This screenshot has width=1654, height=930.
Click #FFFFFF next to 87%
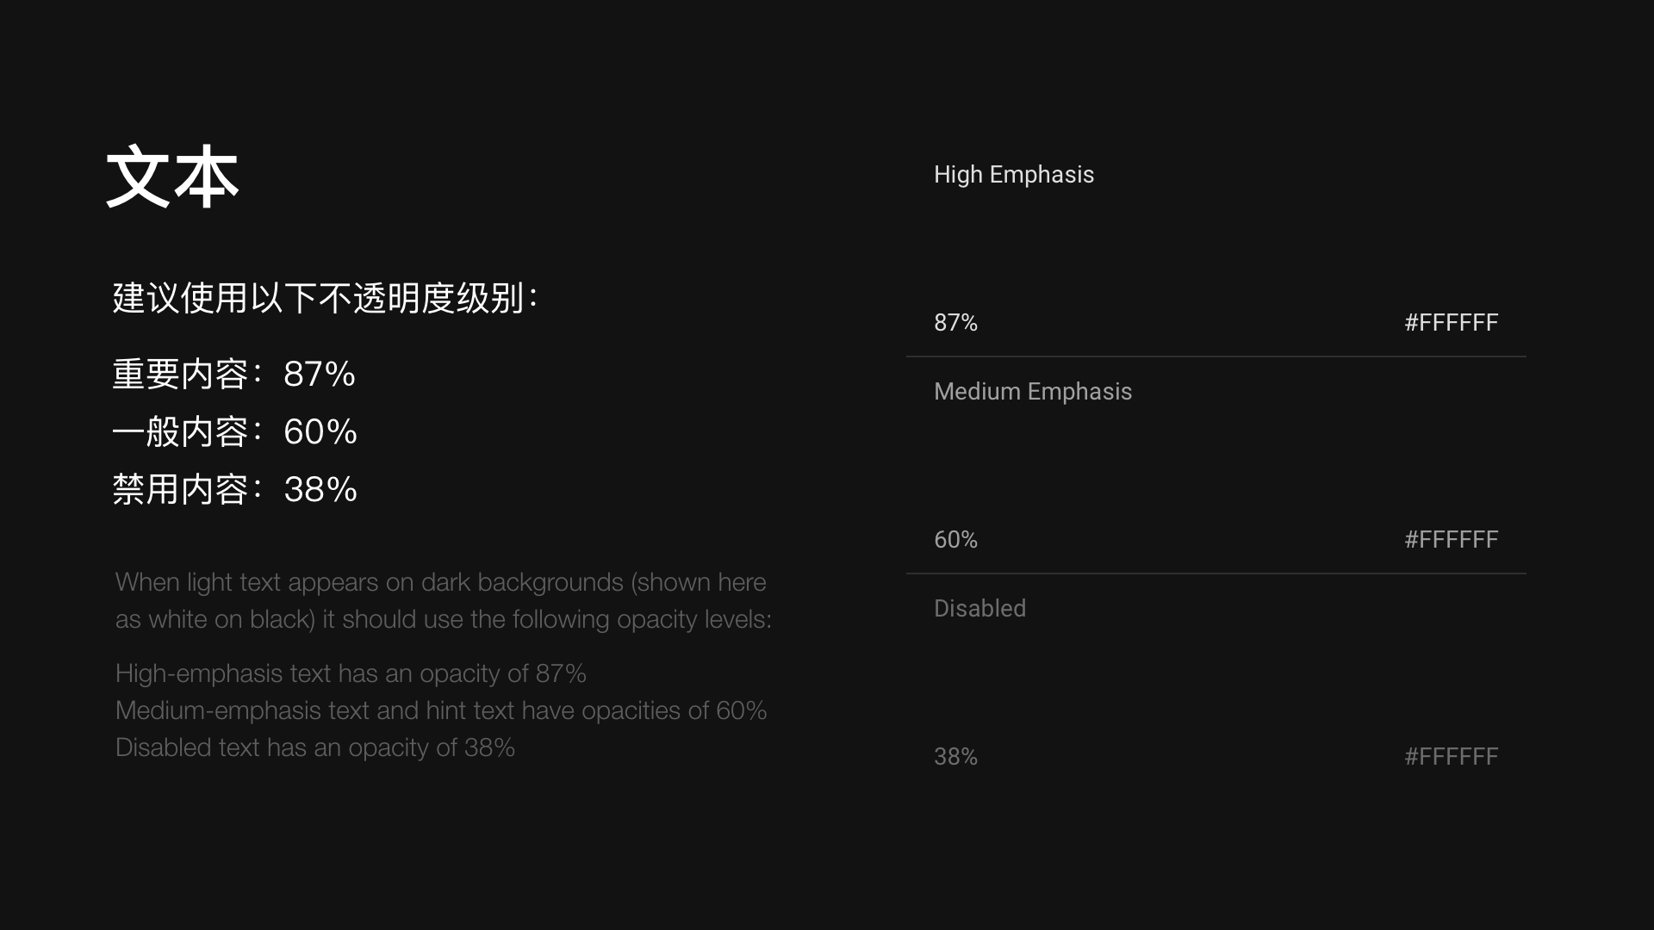coord(1451,323)
